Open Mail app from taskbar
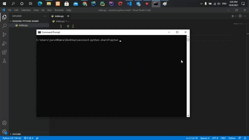This screenshot has width=249, height=140. tap(75, 3)
